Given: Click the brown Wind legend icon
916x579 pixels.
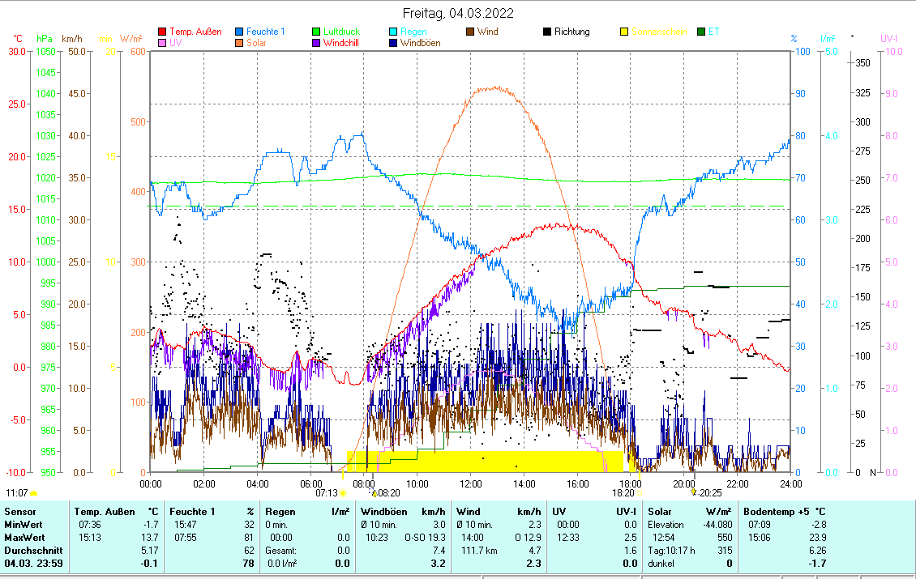Looking at the screenshot, I should pos(470,32).
